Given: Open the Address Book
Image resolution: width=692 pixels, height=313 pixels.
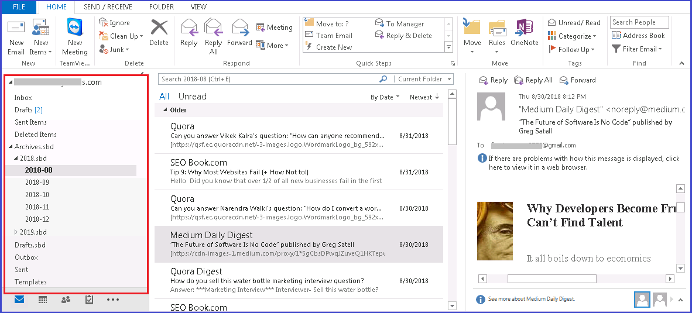Looking at the screenshot, I should 639,35.
